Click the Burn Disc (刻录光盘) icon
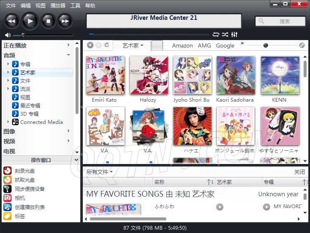 point(7,171)
